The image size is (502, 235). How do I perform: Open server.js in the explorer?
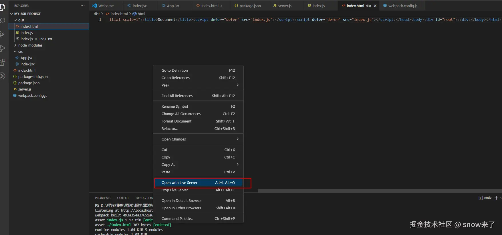[x=49, y=89]
